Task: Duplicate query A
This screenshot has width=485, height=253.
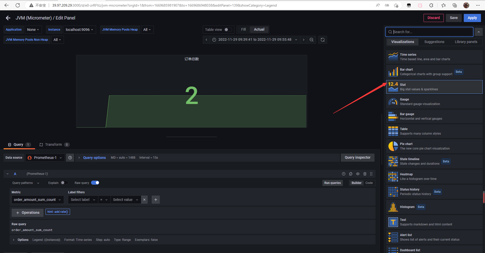Action: pos(351,174)
